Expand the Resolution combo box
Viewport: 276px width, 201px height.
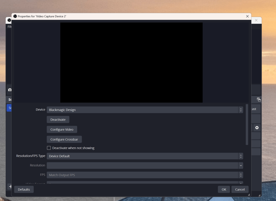click(145, 165)
